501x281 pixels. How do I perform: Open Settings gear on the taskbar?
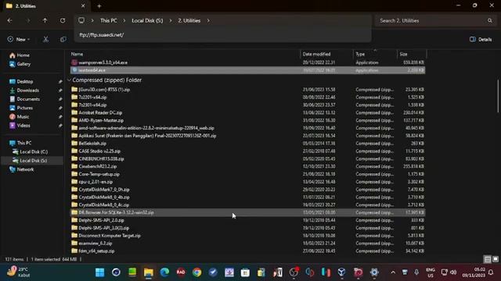click(x=374, y=272)
